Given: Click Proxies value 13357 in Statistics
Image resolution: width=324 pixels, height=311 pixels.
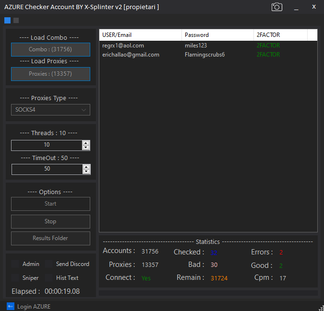Looking at the screenshot, I should point(150,265).
